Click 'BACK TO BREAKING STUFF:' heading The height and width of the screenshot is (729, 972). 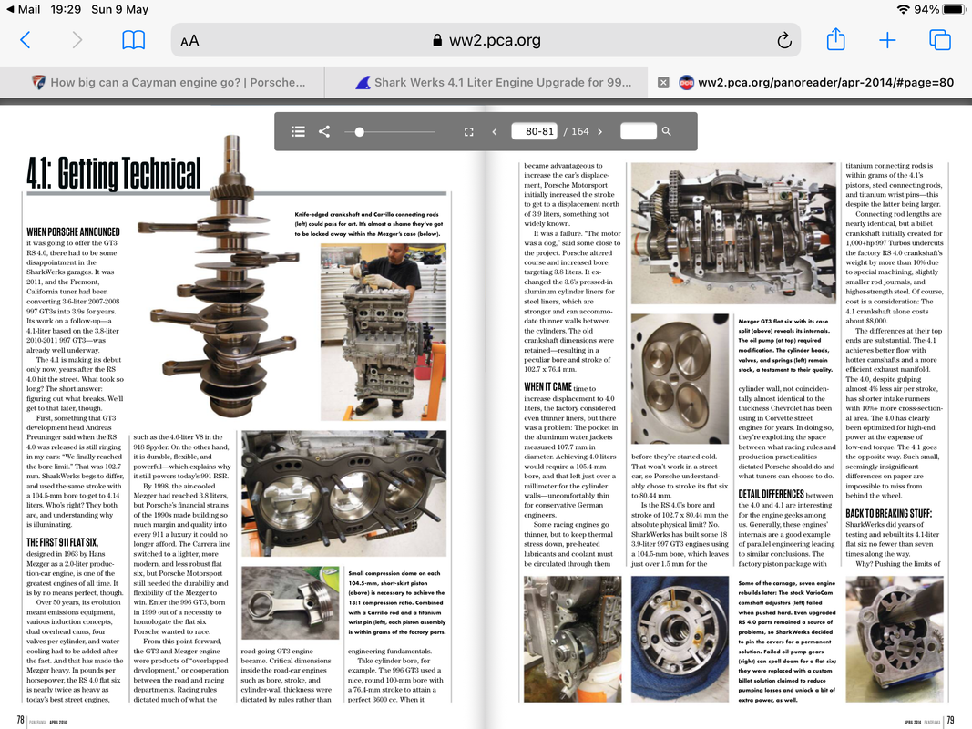[x=888, y=513]
